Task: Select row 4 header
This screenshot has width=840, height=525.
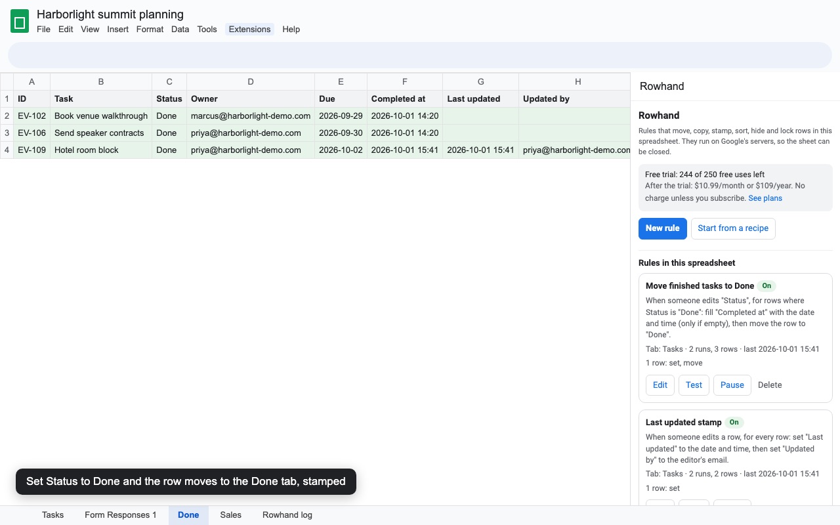Action: (7, 150)
